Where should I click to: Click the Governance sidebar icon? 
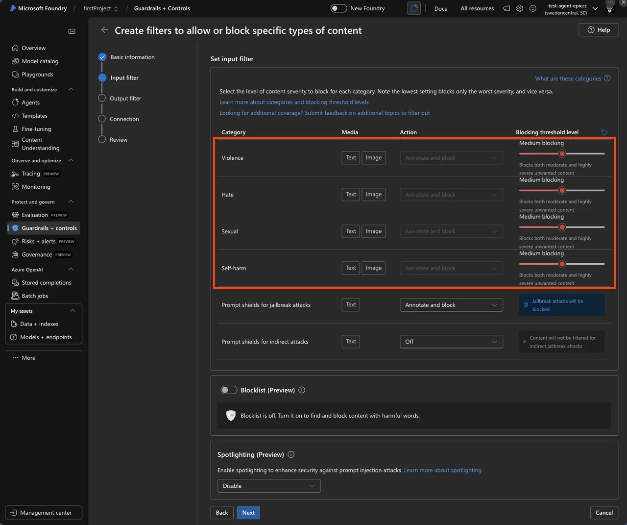point(15,254)
